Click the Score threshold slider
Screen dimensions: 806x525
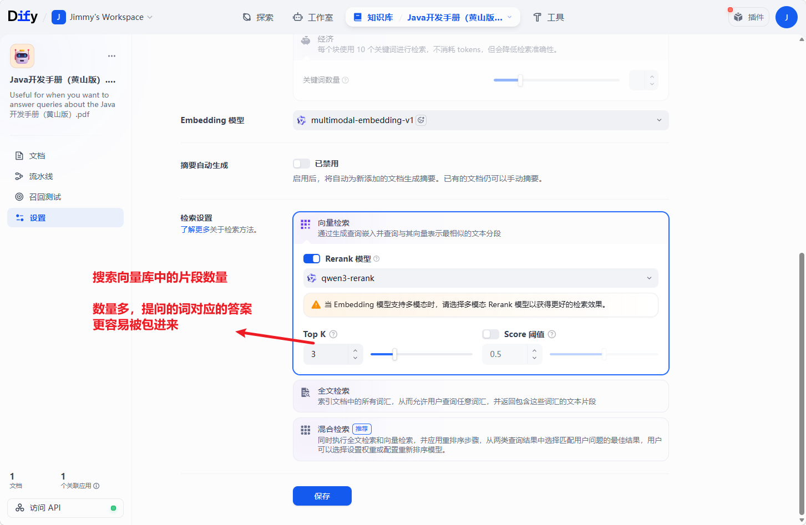click(x=604, y=354)
